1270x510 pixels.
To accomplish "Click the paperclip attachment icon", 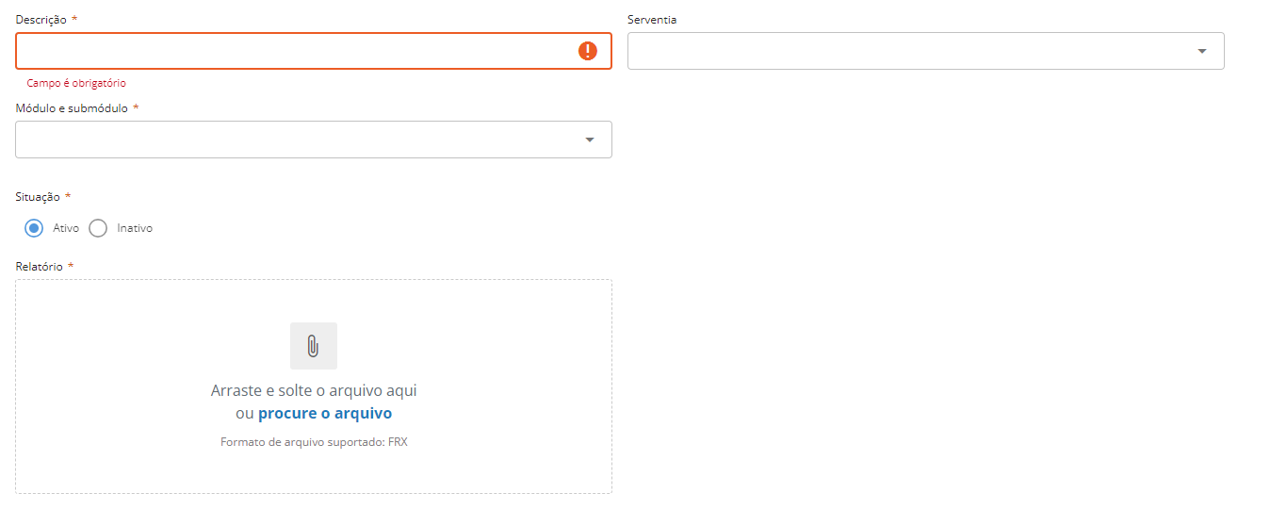I will 314,346.
